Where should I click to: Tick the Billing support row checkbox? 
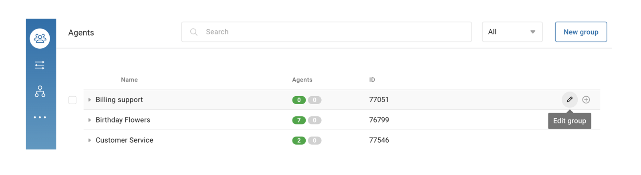pos(72,100)
